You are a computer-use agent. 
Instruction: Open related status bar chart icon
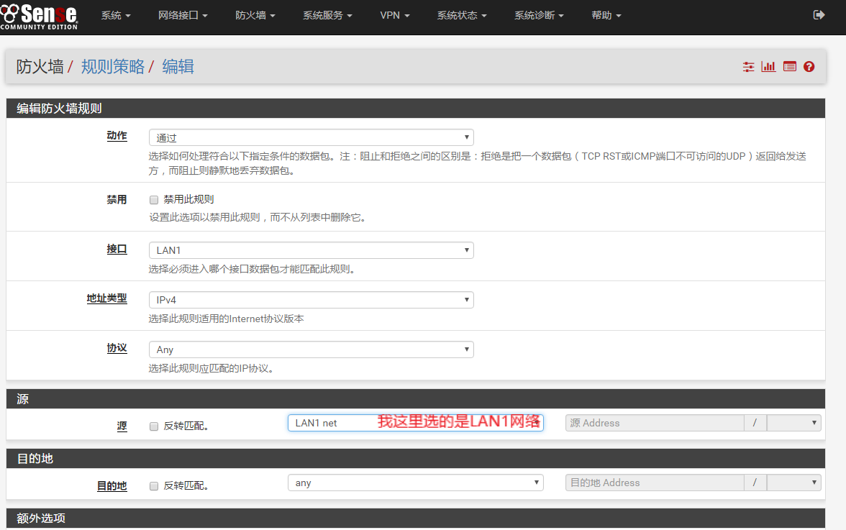769,67
